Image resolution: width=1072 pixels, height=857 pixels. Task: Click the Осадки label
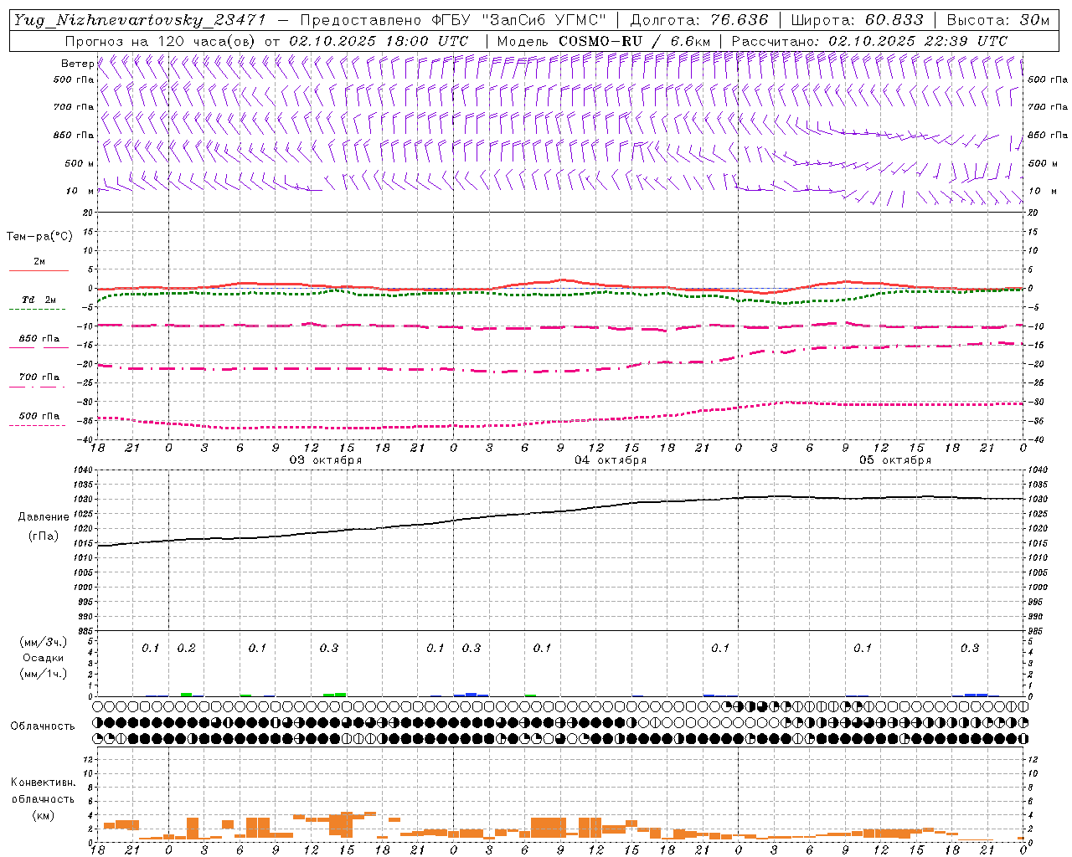click(44, 659)
